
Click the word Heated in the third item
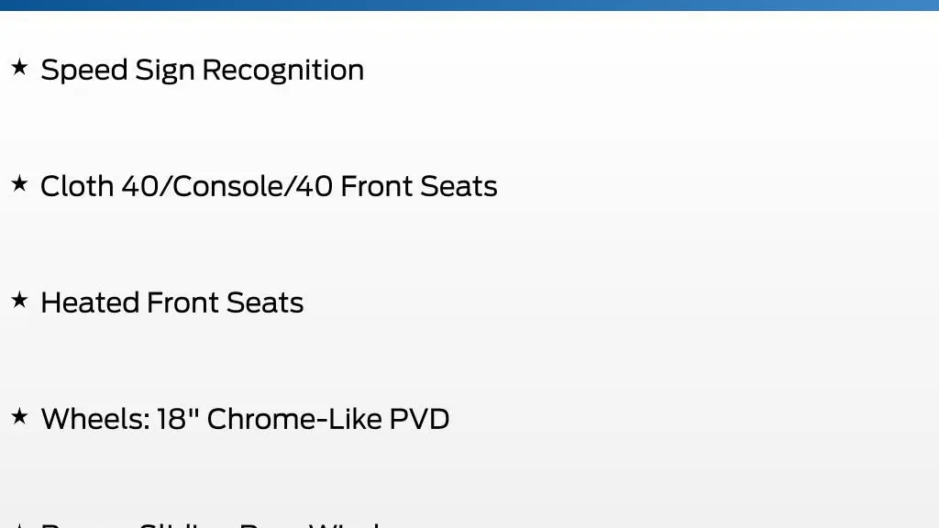(89, 302)
